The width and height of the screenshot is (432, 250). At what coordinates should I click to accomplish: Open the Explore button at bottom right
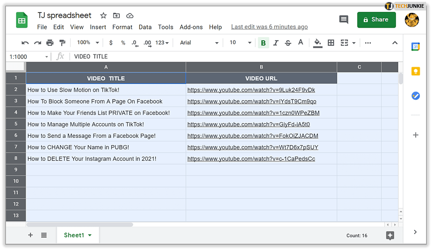(390, 235)
